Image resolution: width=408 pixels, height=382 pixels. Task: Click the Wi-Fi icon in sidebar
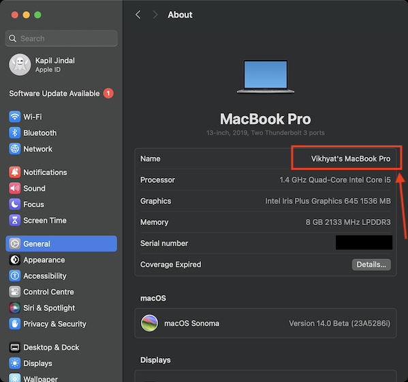point(14,117)
